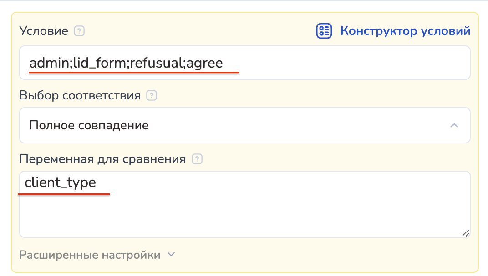Click the Переменная для сравнения label

coord(102,159)
